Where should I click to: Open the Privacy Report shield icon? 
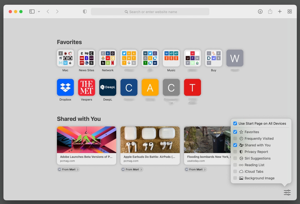(84, 11)
